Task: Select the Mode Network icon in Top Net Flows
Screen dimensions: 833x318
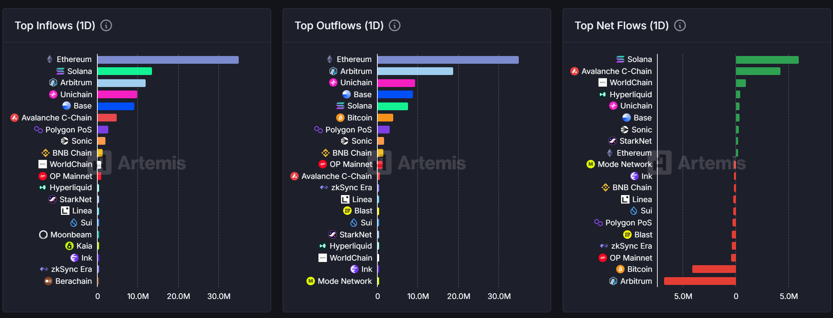Action: click(x=590, y=164)
